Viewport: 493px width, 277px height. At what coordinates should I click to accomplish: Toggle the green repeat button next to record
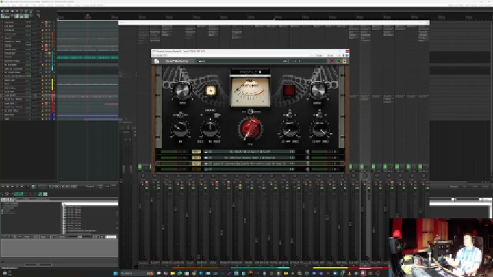coord(34,187)
